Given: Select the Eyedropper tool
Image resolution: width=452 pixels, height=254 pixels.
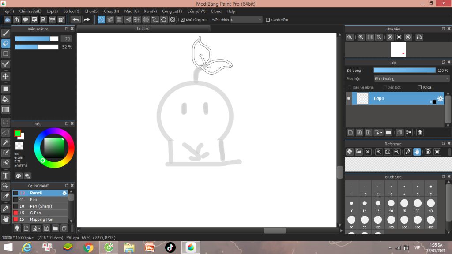Looking at the screenshot, I should click(5, 209).
